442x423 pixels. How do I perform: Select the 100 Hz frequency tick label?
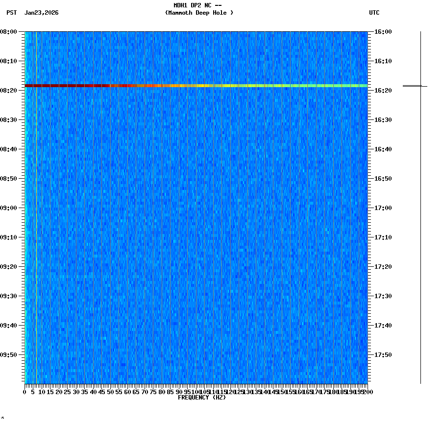coord(196,392)
